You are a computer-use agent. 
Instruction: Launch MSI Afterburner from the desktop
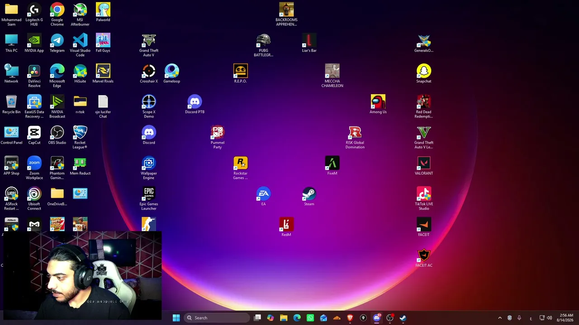[80, 14]
